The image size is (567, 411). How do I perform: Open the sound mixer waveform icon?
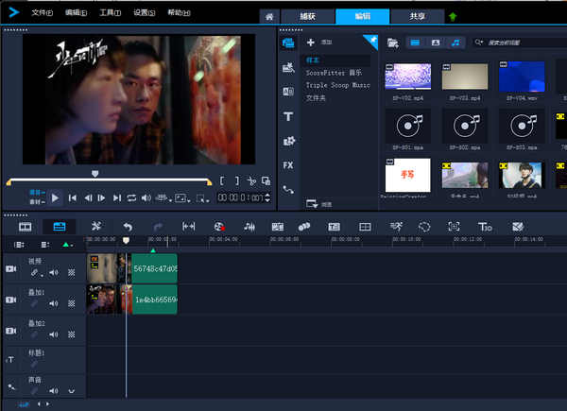249,227
